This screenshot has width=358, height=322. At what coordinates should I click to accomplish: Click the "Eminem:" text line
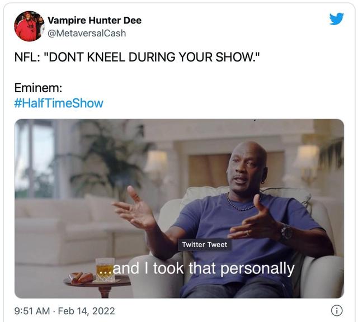[38, 88]
